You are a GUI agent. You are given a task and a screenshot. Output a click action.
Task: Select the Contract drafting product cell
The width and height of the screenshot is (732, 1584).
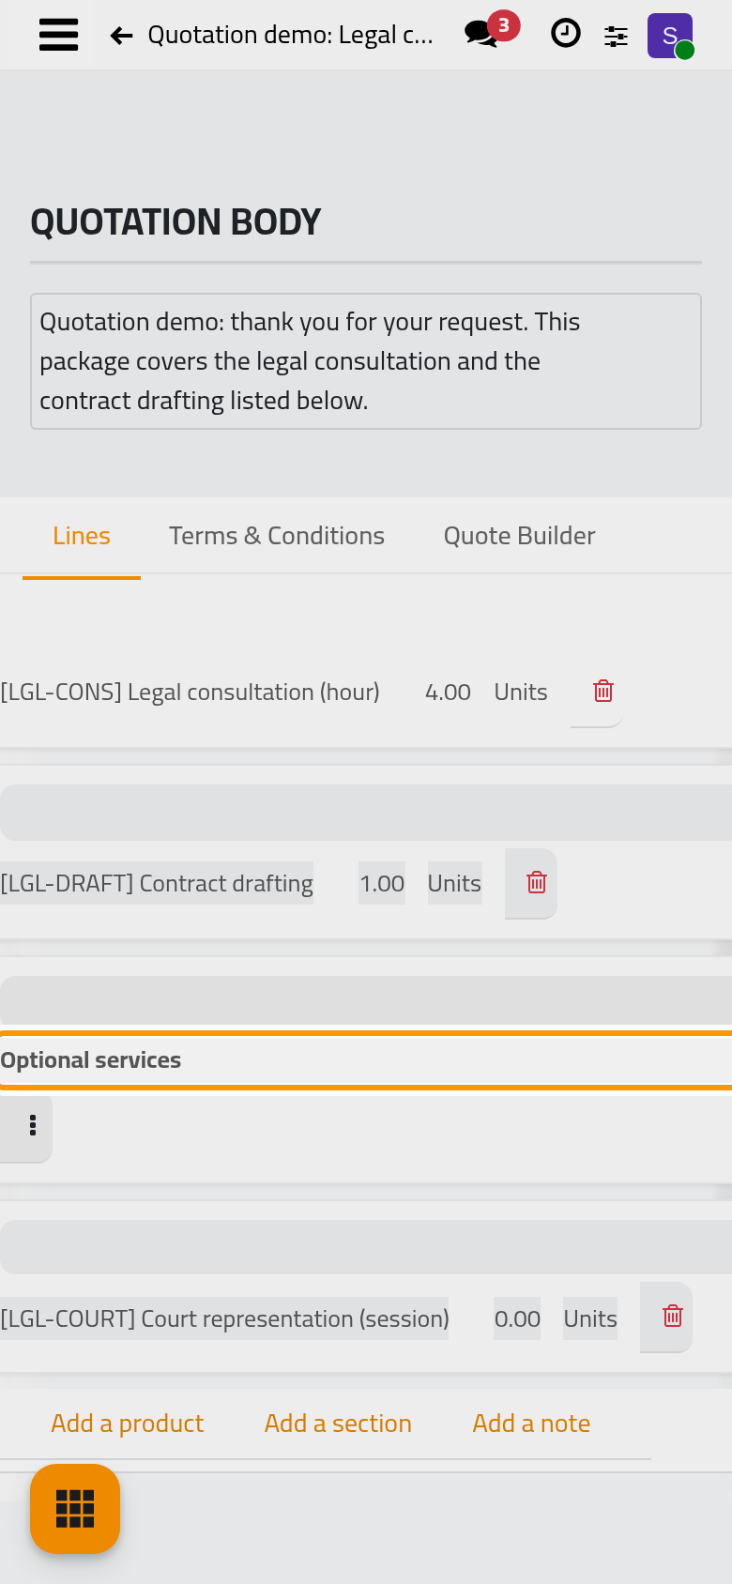(157, 883)
